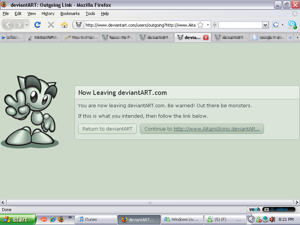Viewport: 300px width, 225px height.
Task: Open the History menu
Action: click(x=48, y=13)
